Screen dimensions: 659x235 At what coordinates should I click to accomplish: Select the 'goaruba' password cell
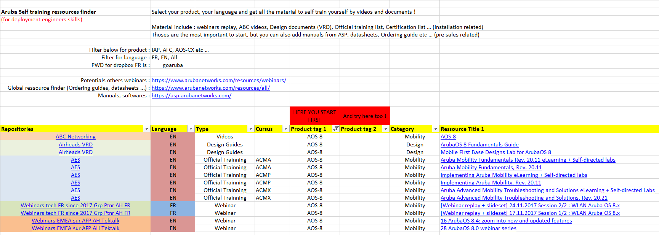(173, 65)
